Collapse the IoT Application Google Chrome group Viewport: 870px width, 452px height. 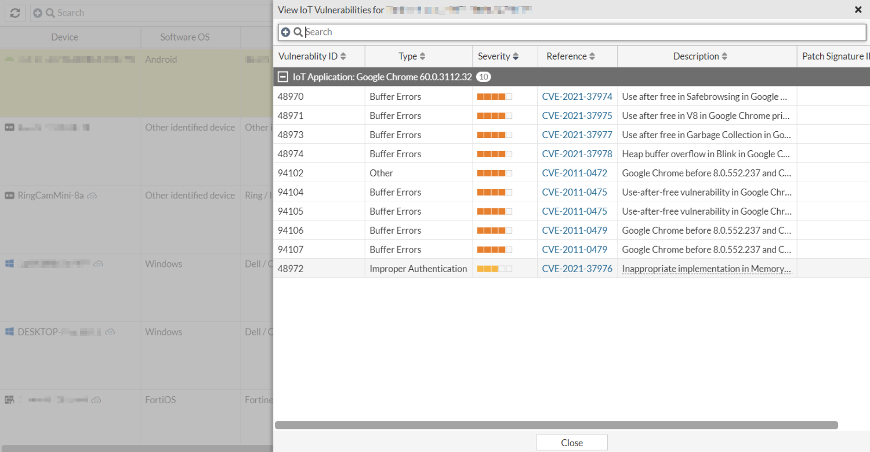click(x=283, y=77)
